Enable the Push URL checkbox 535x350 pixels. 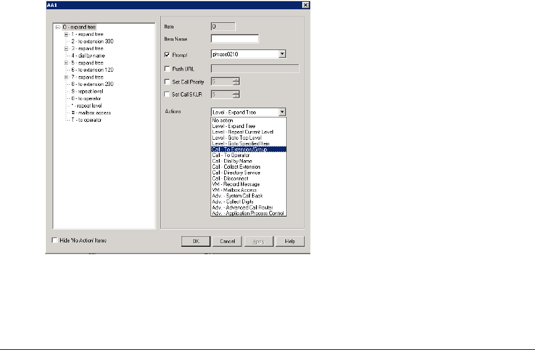point(167,68)
